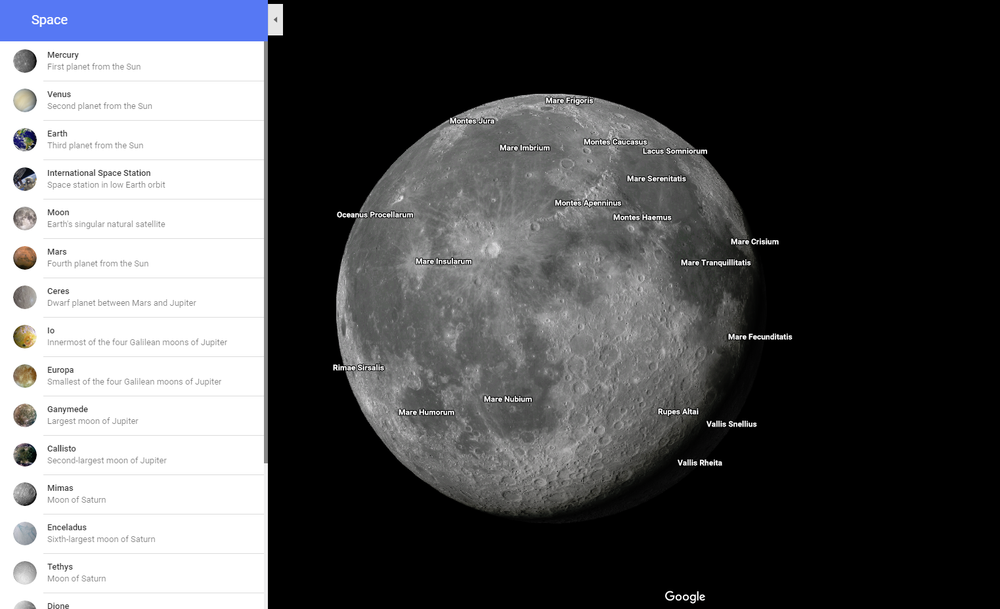Click the Io moon thumbnail icon
Viewport: 1000px width, 609px height.
25,337
